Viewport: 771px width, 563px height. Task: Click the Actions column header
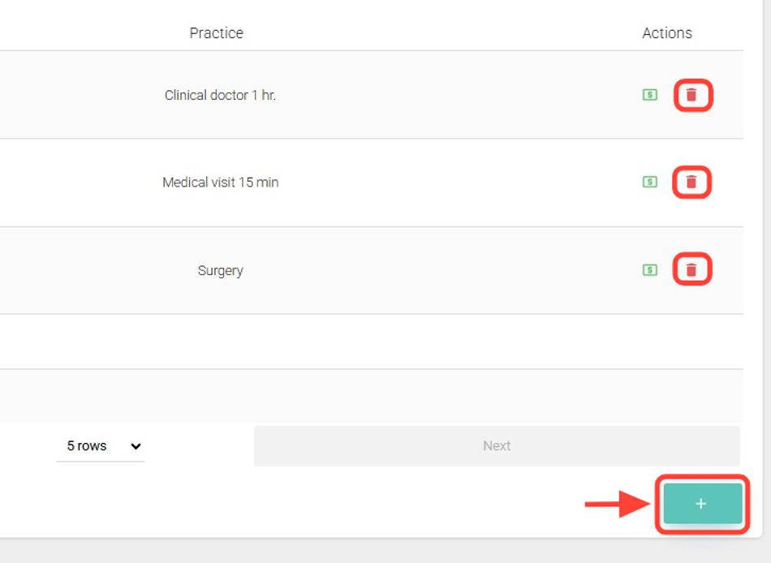coord(667,33)
